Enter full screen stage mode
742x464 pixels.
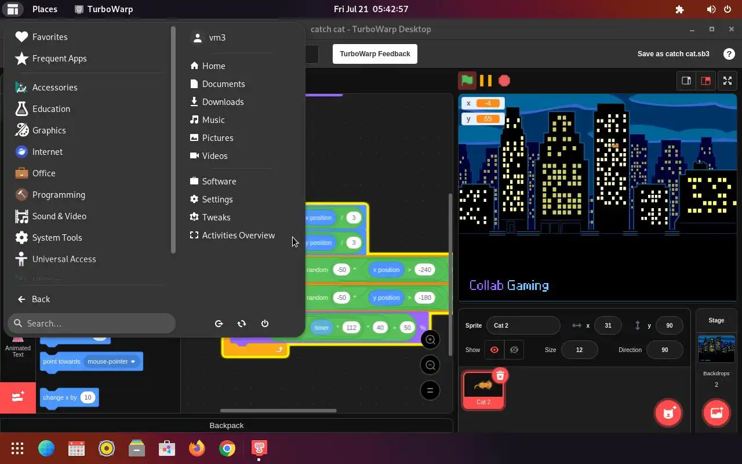(x=728, y=81)
